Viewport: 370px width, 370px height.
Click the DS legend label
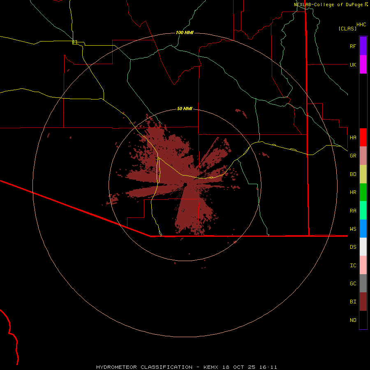click(x=353, y=247)
